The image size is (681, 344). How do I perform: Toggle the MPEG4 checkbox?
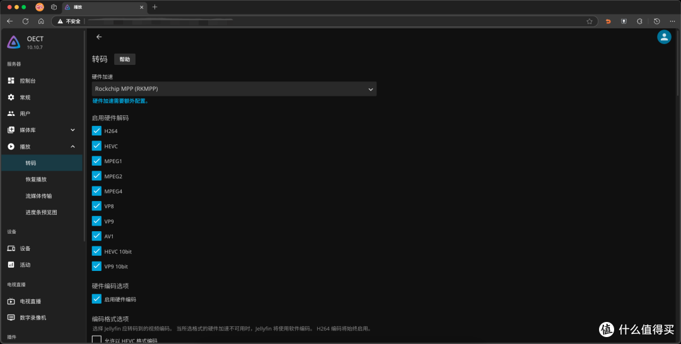pyautogui.click(x=96, y=191)
